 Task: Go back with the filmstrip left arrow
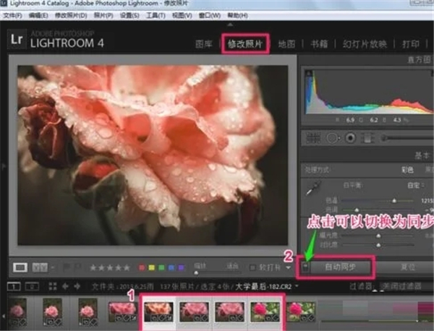[x=65, y=286]
